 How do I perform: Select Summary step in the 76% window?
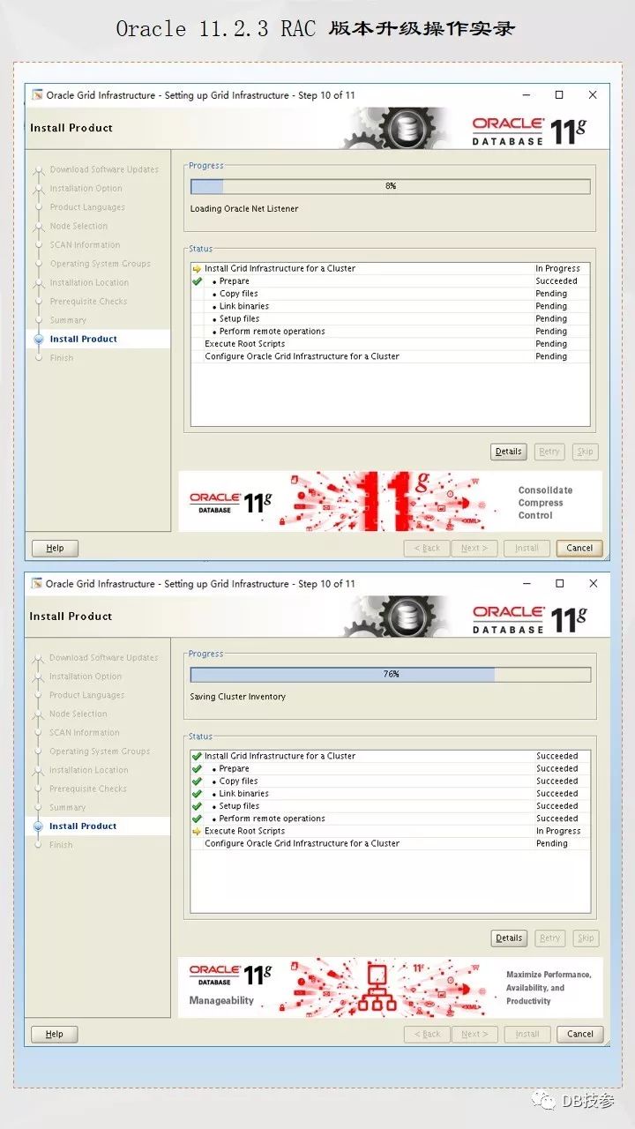[x=67, y=808]
